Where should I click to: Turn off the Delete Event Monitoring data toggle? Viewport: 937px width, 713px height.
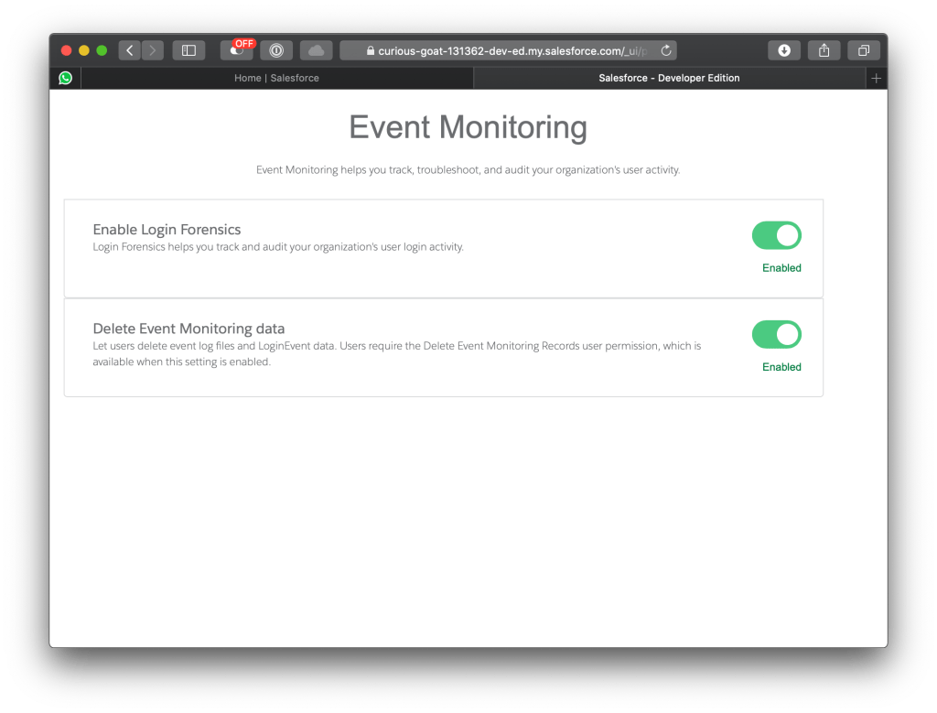(776, 334)
